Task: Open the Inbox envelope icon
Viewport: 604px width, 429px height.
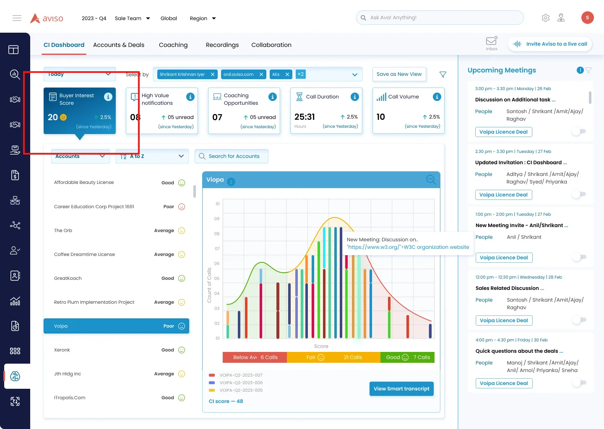Action: tap(492, 41)
